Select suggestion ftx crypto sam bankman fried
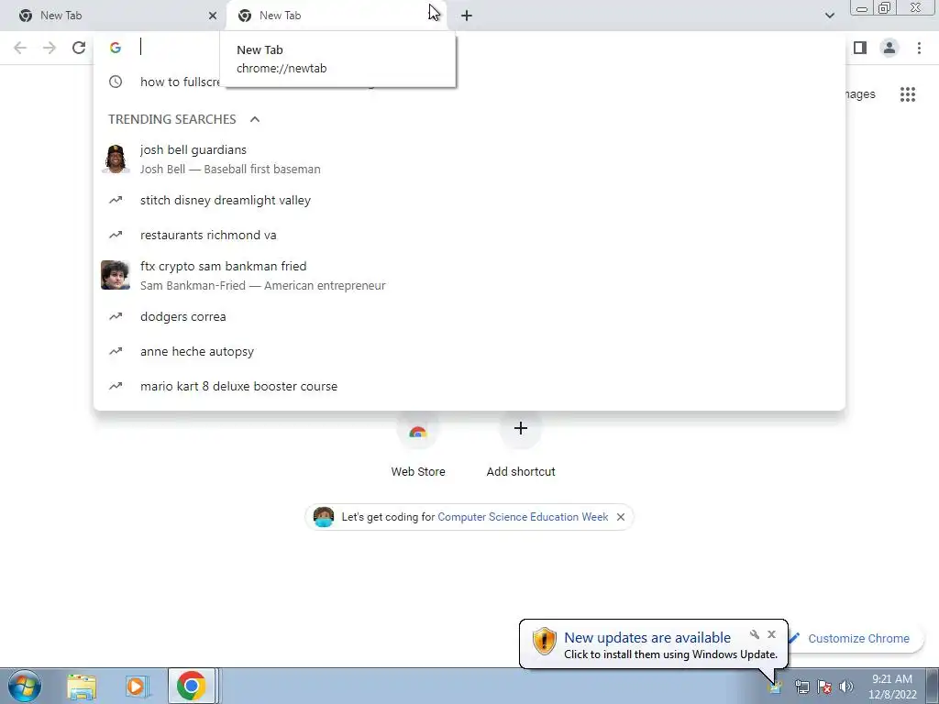 coord(469,275)
